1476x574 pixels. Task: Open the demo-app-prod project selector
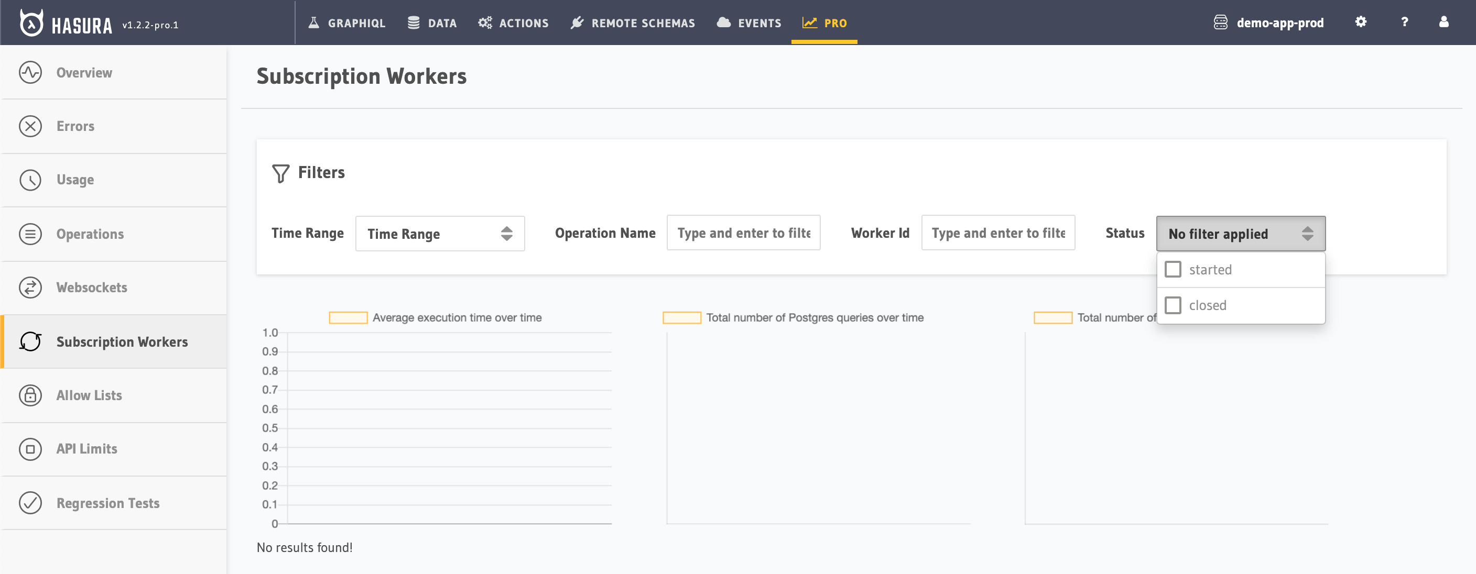[x=1268, y=23]
